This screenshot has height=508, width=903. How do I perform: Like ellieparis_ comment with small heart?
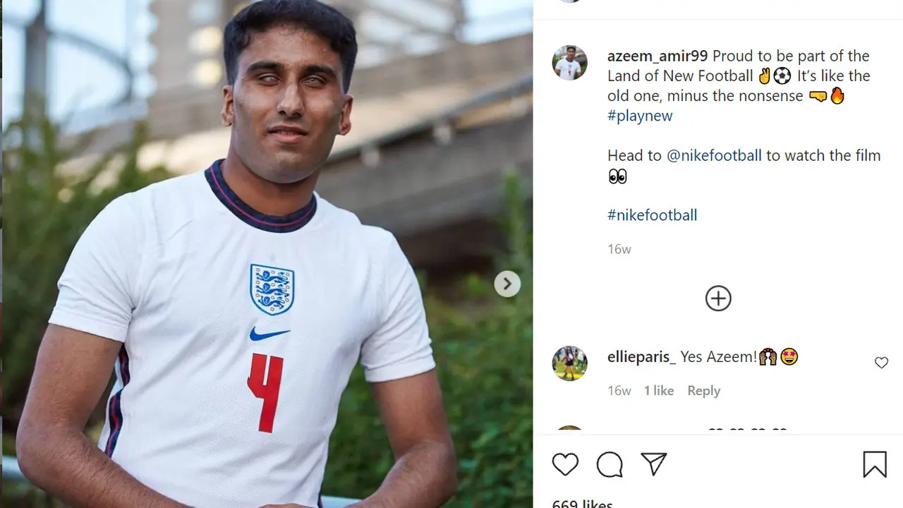881,363
